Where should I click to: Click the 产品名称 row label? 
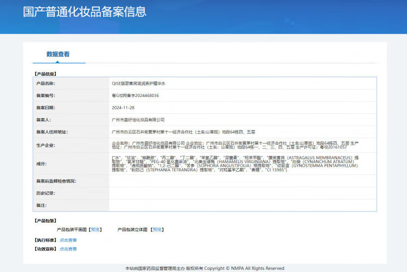46,83
